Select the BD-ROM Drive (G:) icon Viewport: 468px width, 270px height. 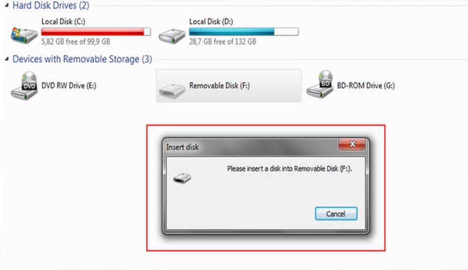click(x=320, y=85)
